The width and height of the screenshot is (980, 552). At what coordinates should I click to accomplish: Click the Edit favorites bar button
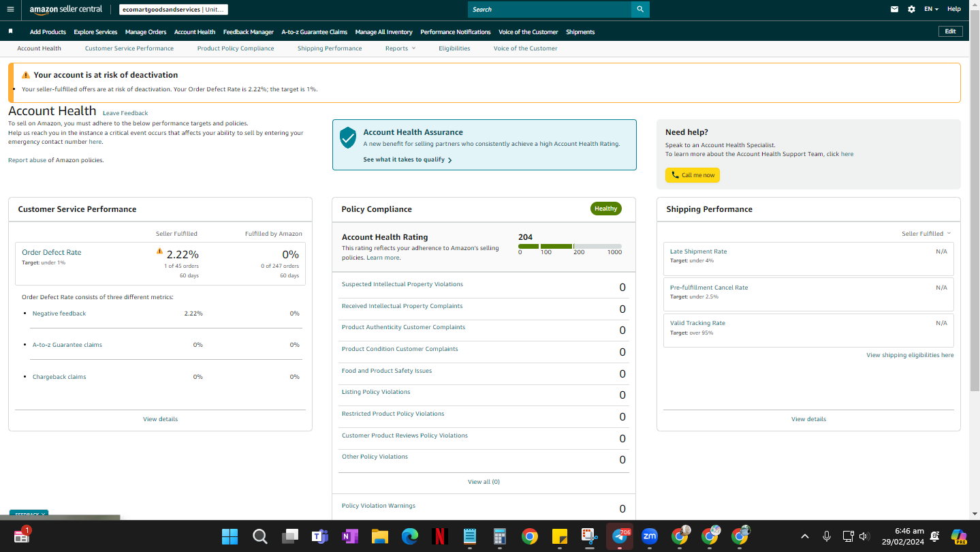pos(950,31)
